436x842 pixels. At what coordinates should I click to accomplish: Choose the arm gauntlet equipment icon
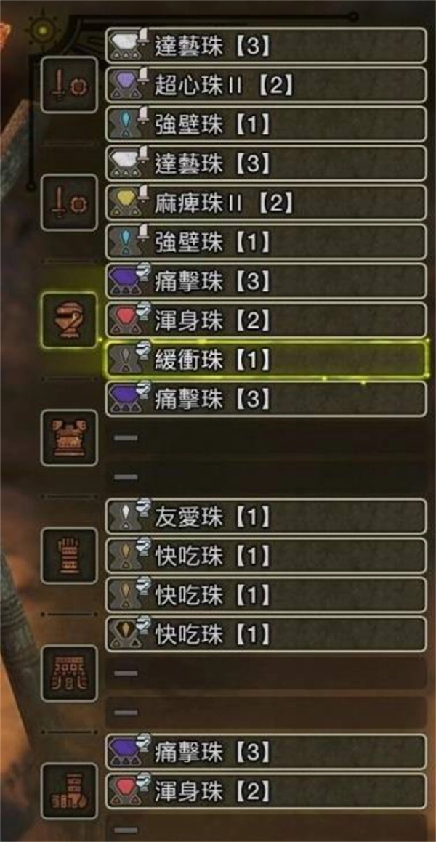pos(69,555)
